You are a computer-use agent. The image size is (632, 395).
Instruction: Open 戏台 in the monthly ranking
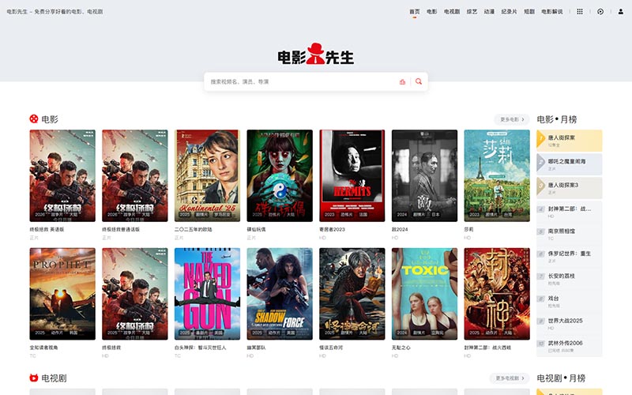(569, 301)
